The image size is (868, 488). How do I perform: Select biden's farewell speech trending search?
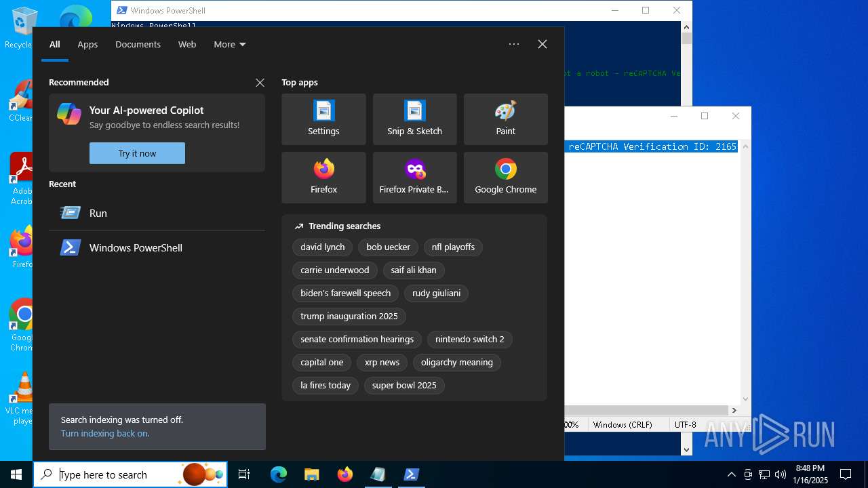click(346, 293)
